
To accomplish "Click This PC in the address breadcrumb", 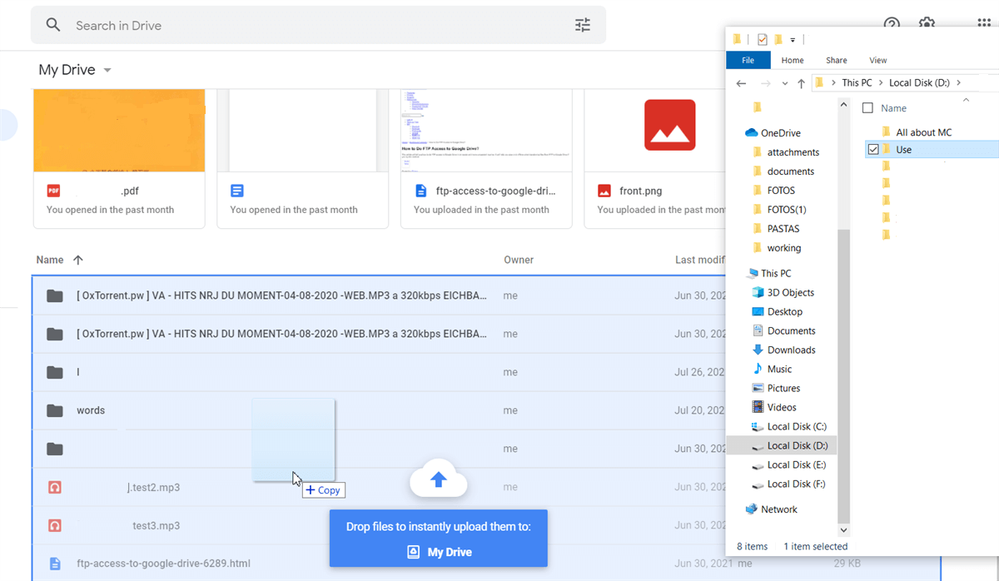I will [x=856, y=82].
